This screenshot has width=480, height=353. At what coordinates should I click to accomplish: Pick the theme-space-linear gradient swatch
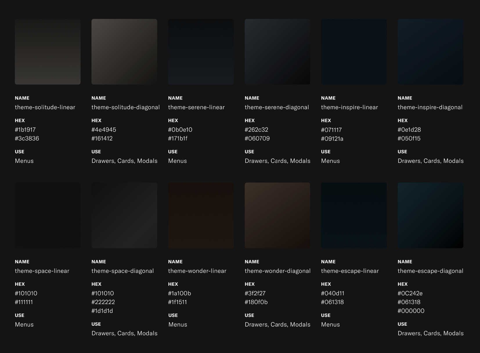click(x=48, y=215)
